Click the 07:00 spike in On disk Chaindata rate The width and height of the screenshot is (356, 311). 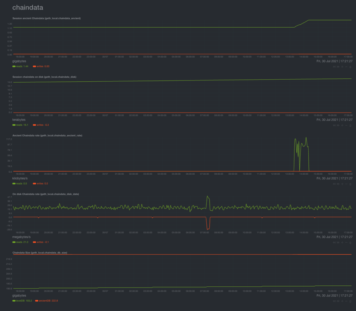[x=208, y=198]
